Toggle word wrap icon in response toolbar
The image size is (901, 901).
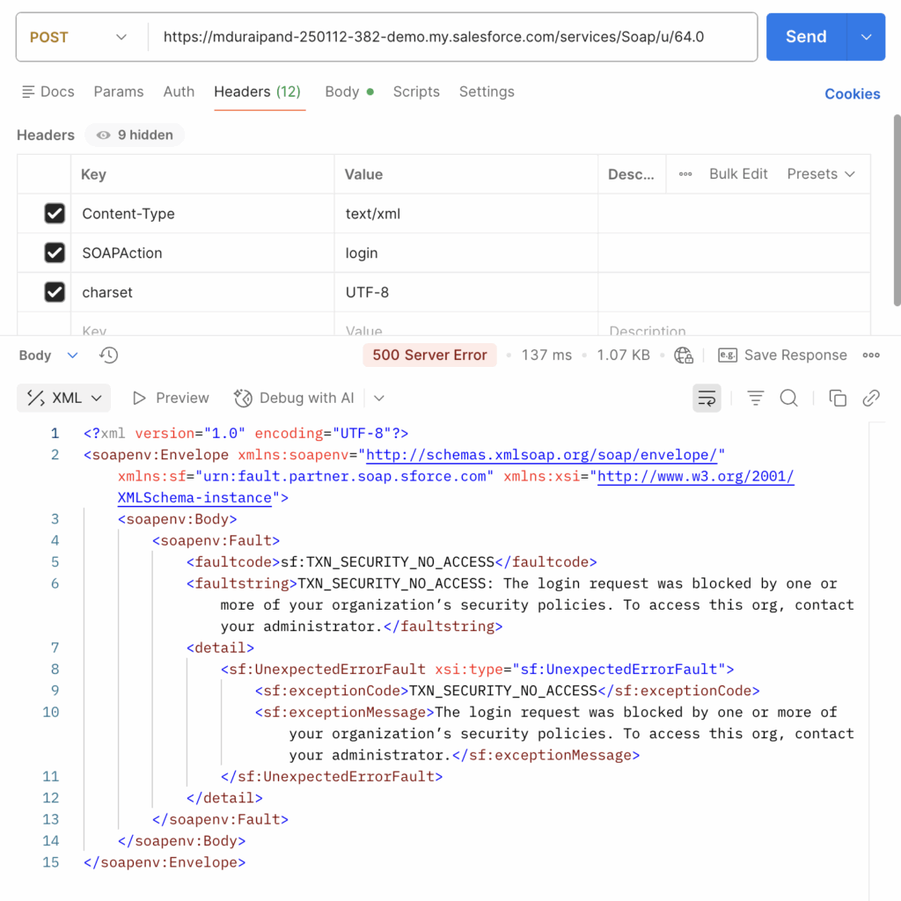click(x=707, y=399)
